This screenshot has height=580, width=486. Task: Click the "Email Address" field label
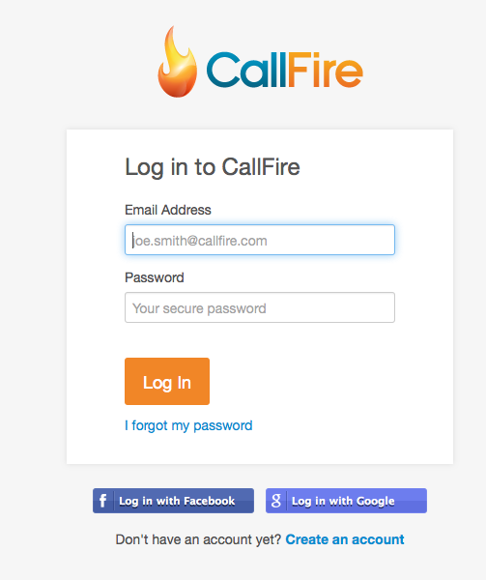click(x=168, y=210)
